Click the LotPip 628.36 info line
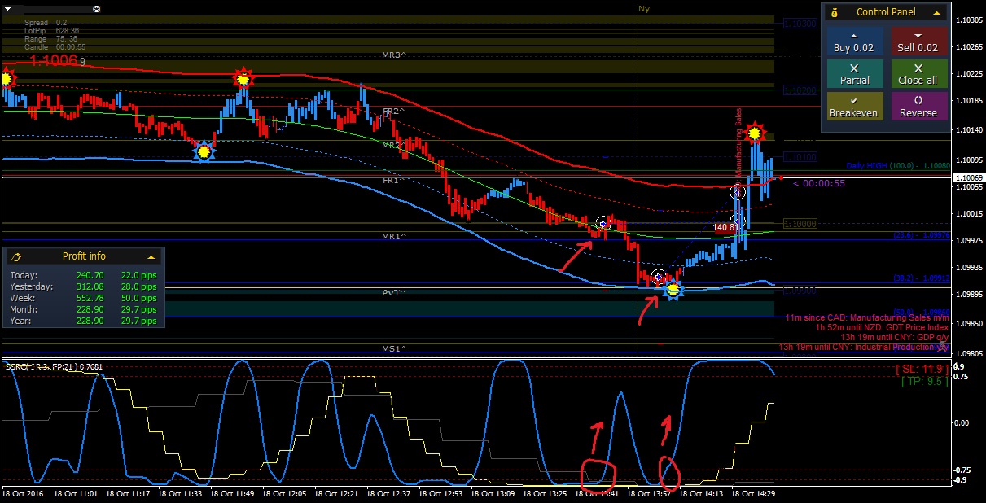 [51, 31]
